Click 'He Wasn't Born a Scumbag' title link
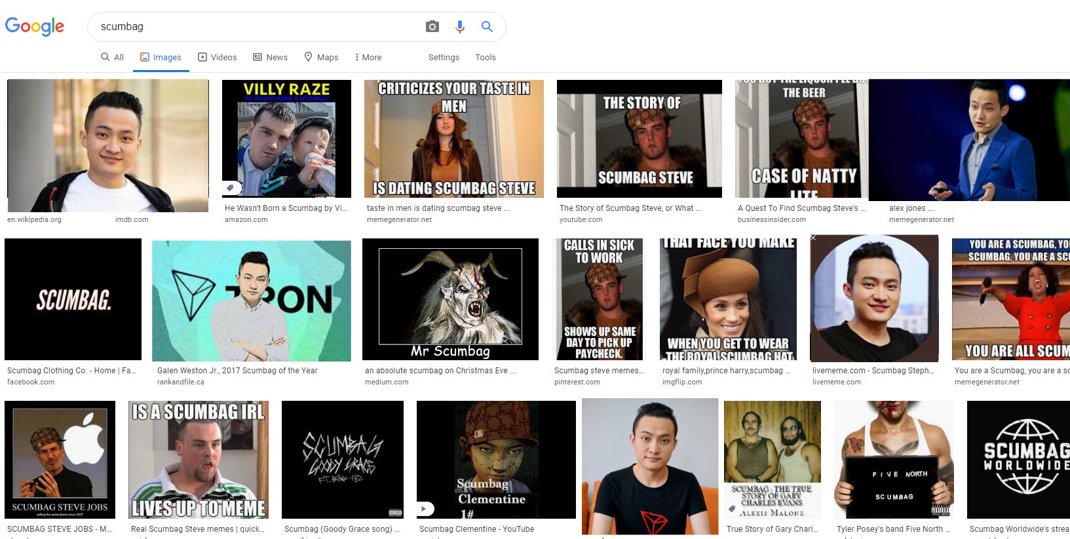Image resolution: width=1070 pixels, height=539 pixels. click(x=286, y=208)
